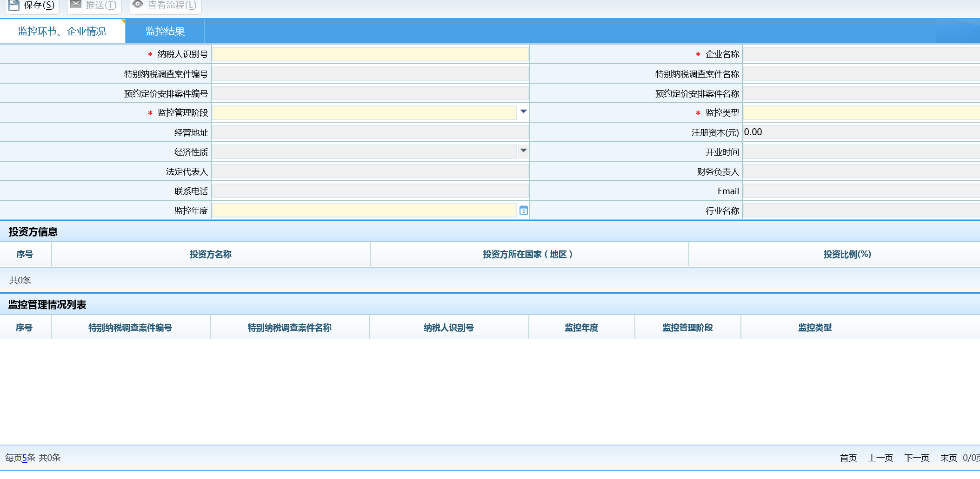
Task: Click the 推送(T) button label
Action: coord(101,5)
